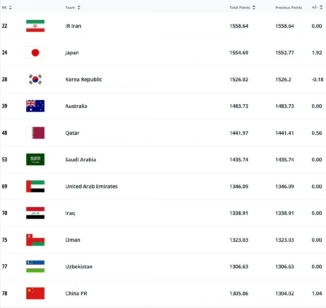
Task: Open the Uzbekistan team link
Action: [x=79, y=267]
